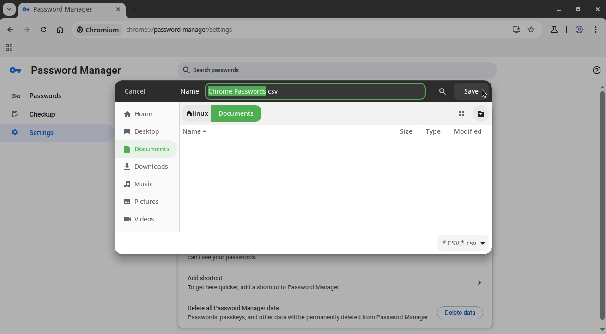Click the page vertical scrollbar
The image size is (606, 334).
(x=602, y=205)
